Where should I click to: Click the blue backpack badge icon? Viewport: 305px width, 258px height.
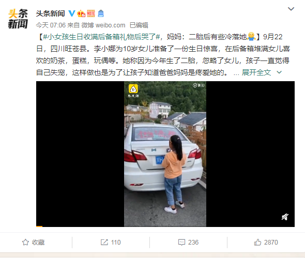click(x=101, y=13)
